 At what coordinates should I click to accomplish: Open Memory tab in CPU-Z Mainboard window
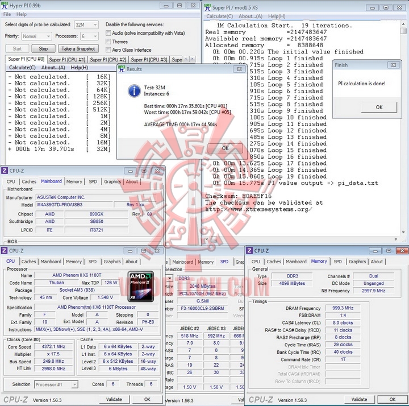click(74, 181)
